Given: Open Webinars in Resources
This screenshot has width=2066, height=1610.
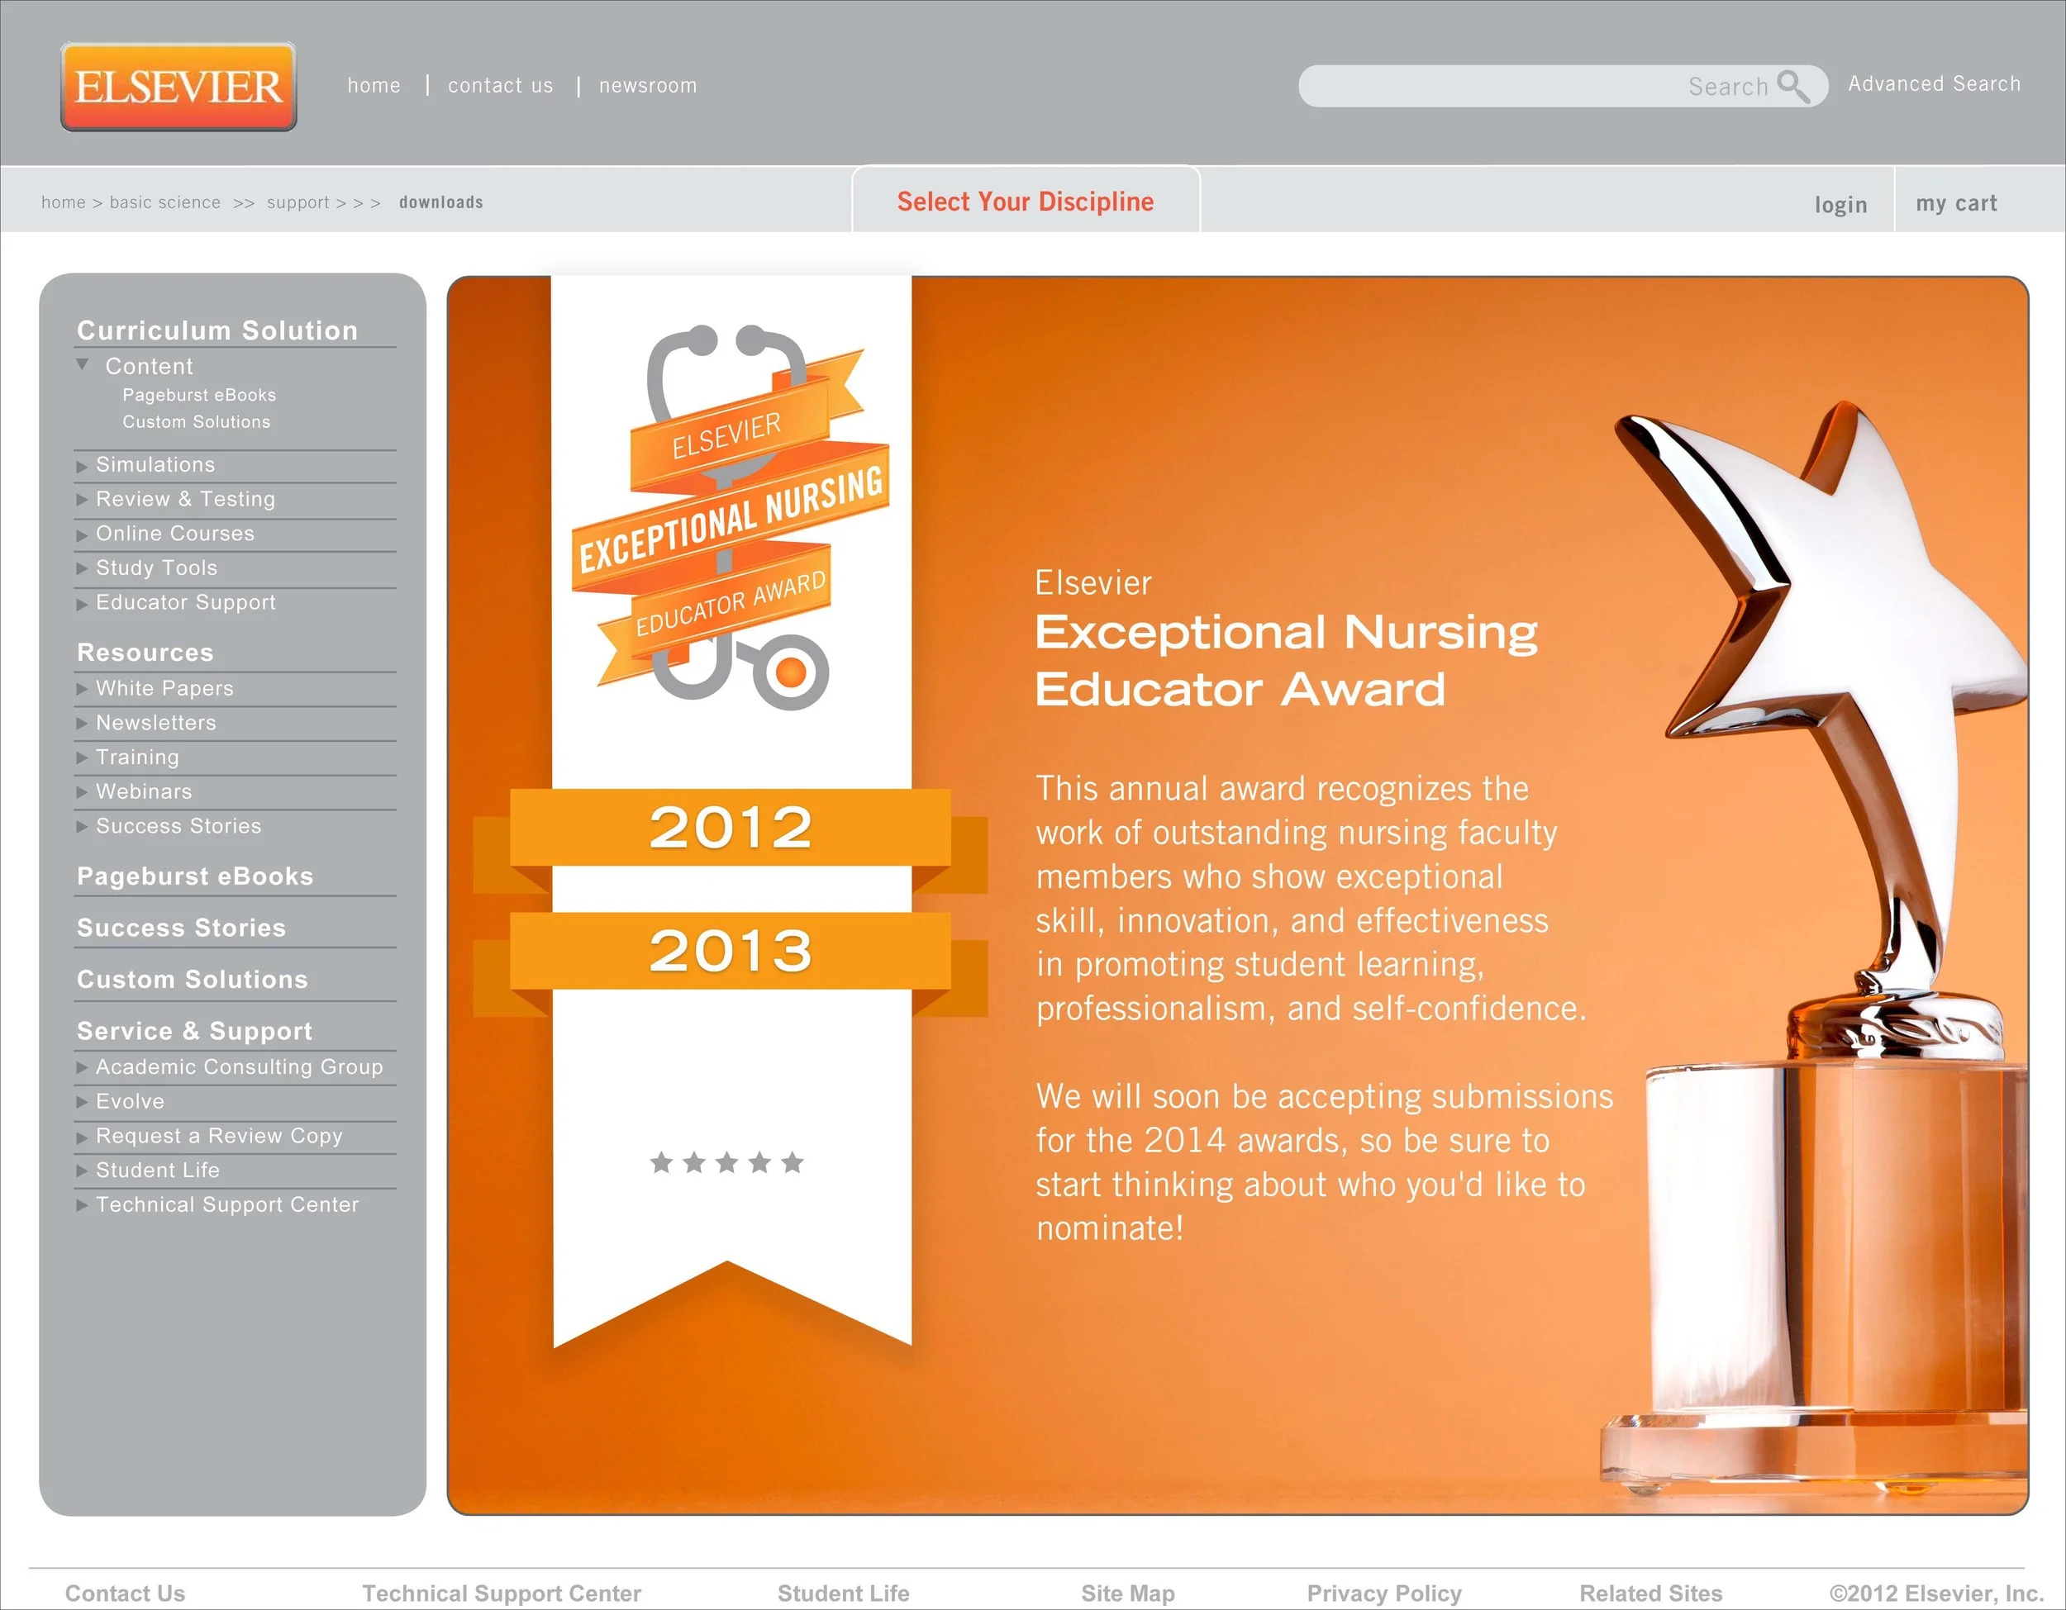Looking at the screenshot, I should coord(144,791).
